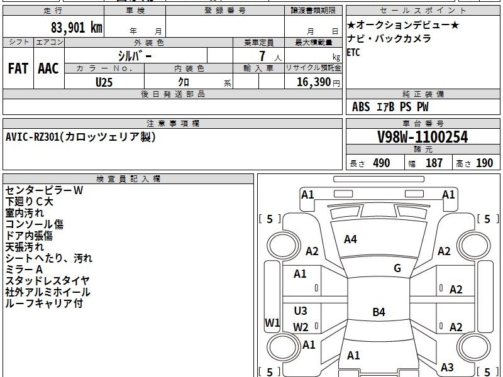Click the inspector note スタッドレスタイヤ
The image size is (503, 377).
[x=48, y=281]
